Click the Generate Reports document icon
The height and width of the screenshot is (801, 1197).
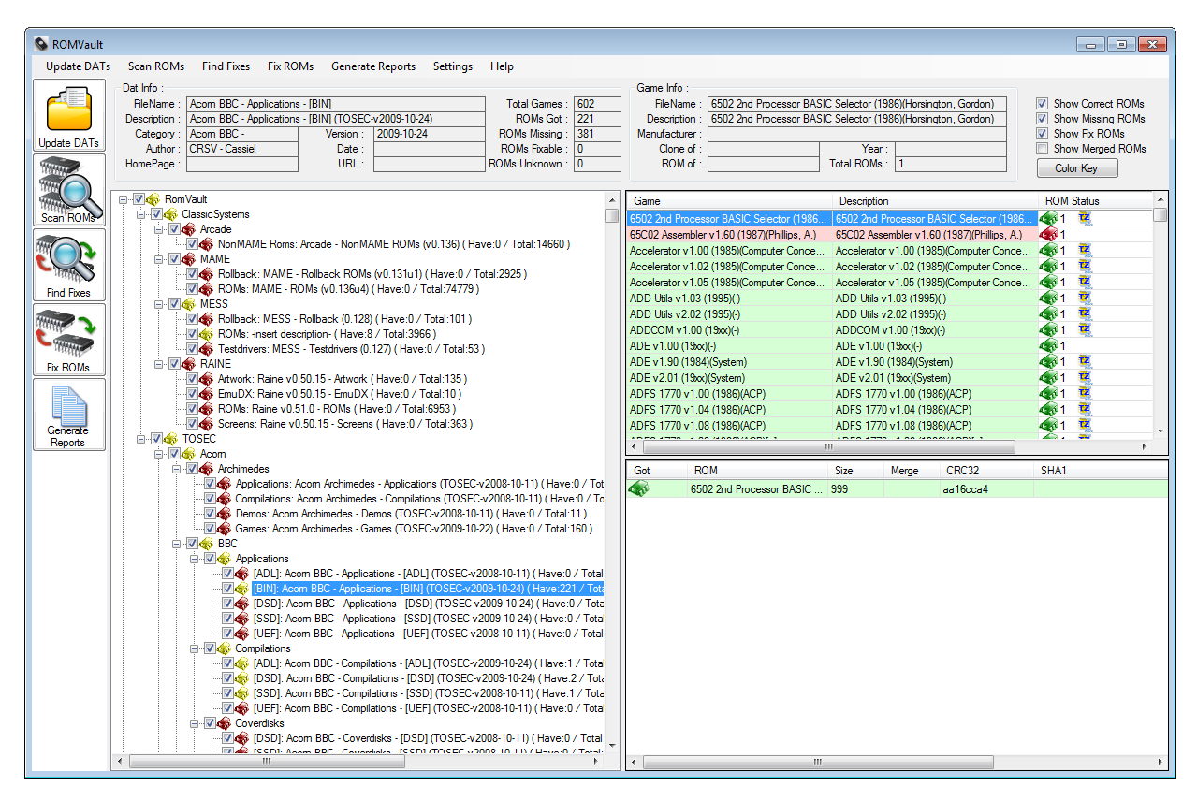69,408
